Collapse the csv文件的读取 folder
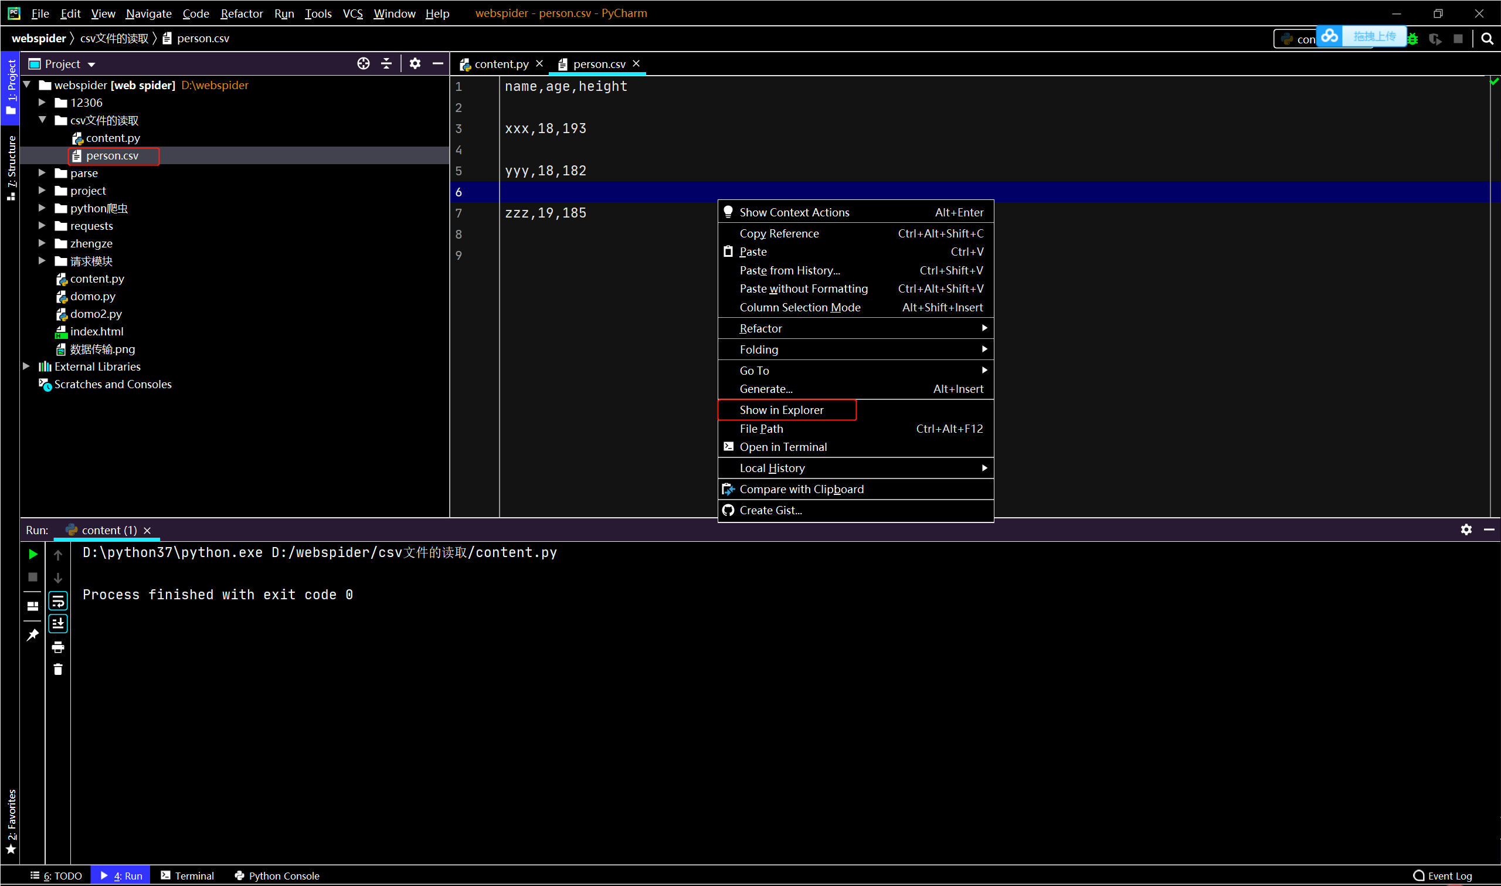1501x886 pixels. 42,120
